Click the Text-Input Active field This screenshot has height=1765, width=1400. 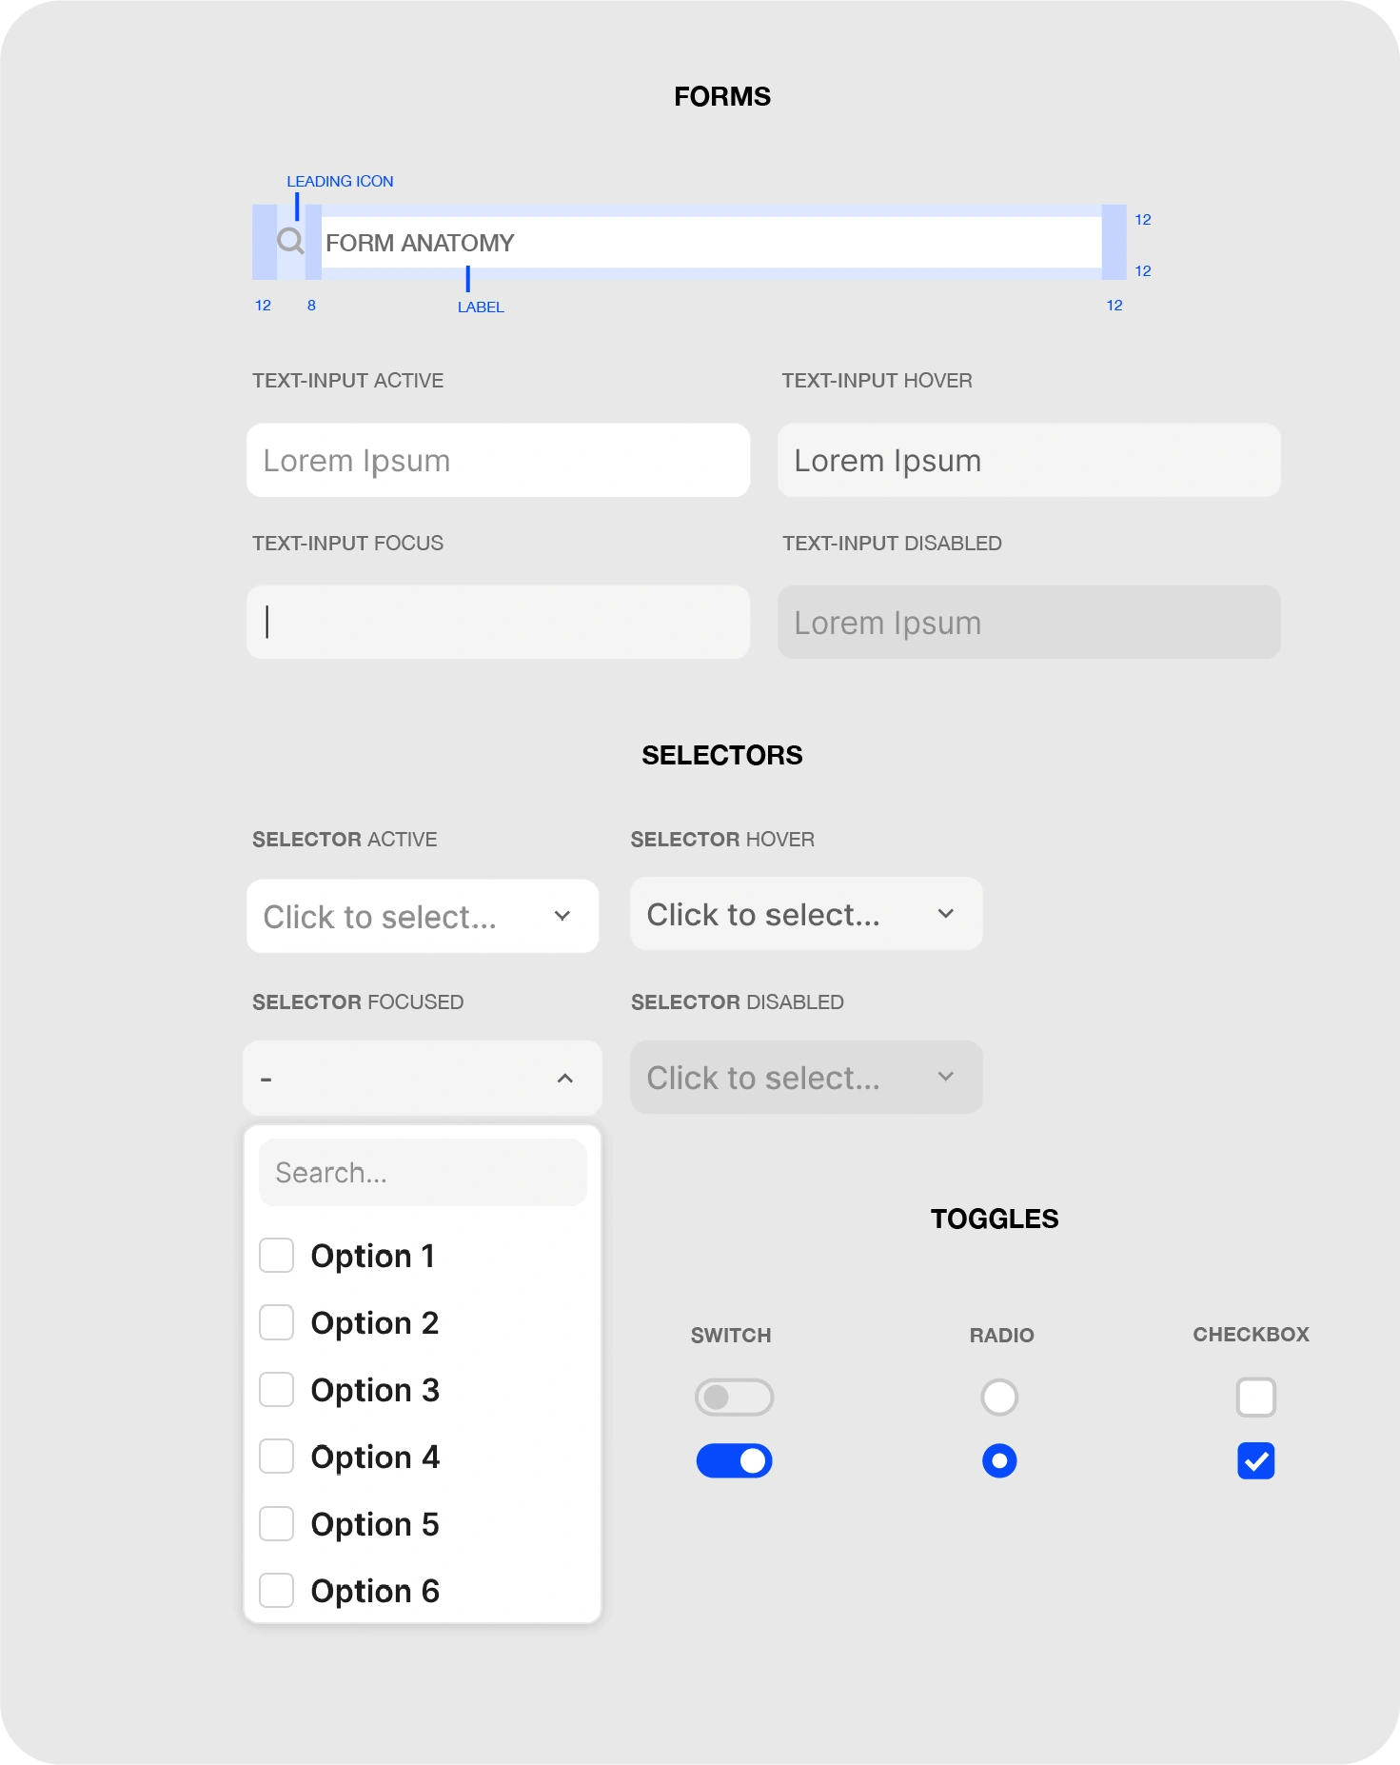pyautogui.click(x=498, y=460)
